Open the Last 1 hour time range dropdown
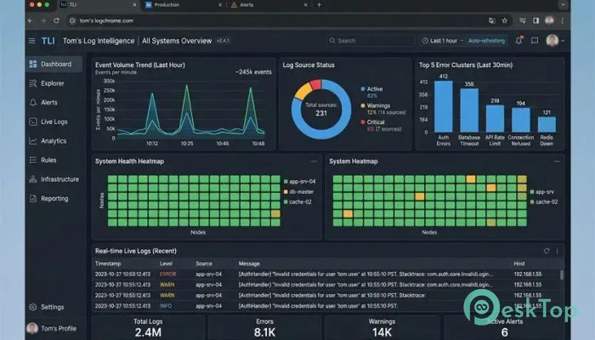Screen dimensions: 595x340 click(x=443, y=41)
